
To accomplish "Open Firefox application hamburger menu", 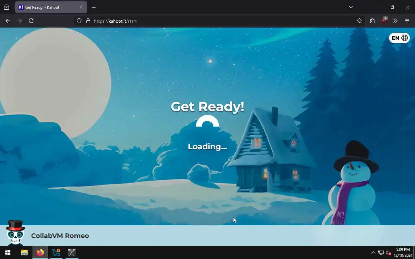I will coord(407,21).
